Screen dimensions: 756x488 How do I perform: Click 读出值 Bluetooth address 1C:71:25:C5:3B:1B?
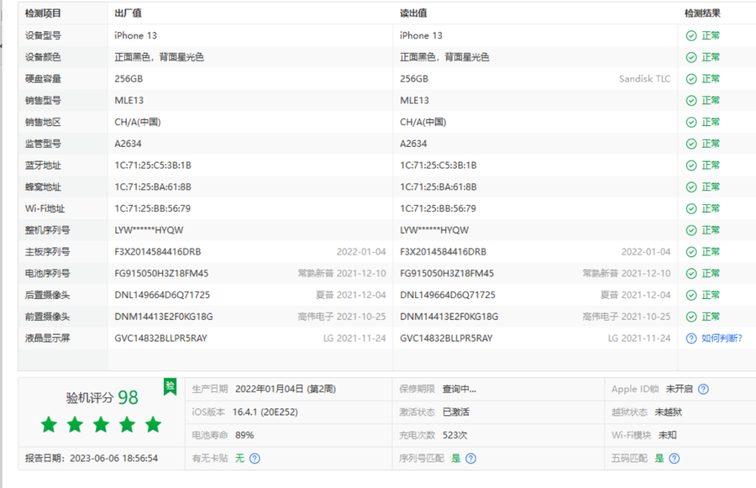pyautogui.click(x=438, y=165)
